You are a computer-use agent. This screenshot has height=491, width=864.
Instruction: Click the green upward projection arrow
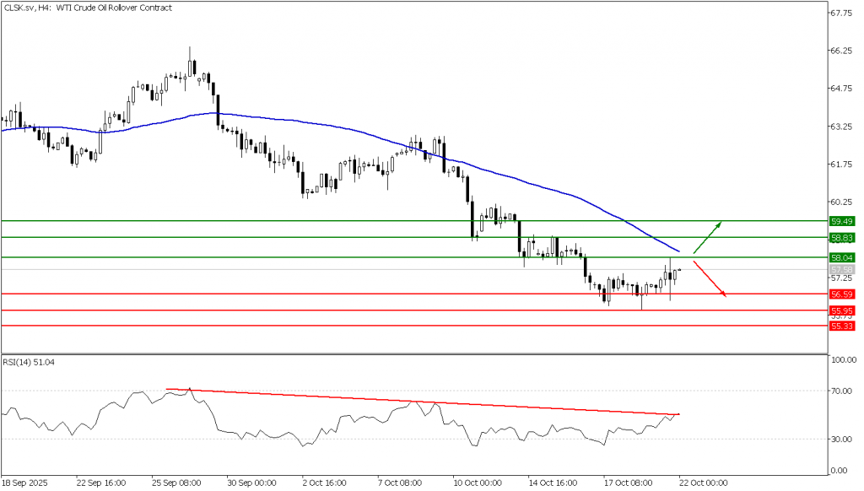[707, 237]
